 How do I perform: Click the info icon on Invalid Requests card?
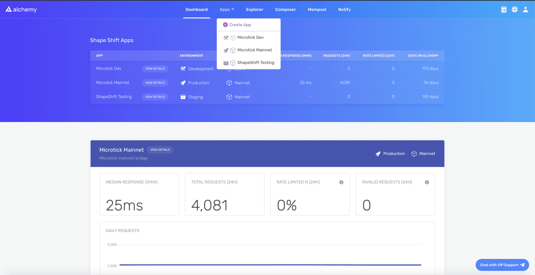[x=427, y=182]
